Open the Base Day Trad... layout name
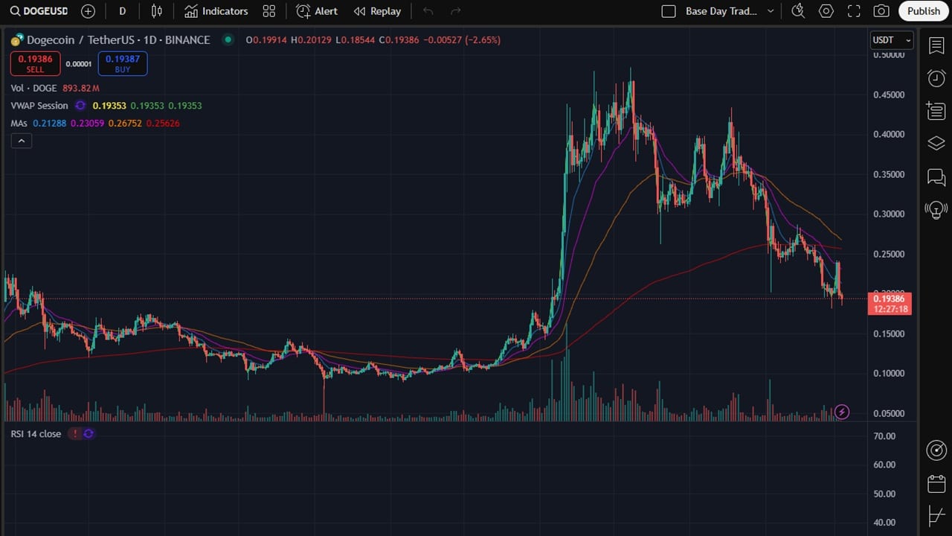Image resolution: width=952 pixels, height=536 pixels. pyautogui.click(x=721, y=11)
